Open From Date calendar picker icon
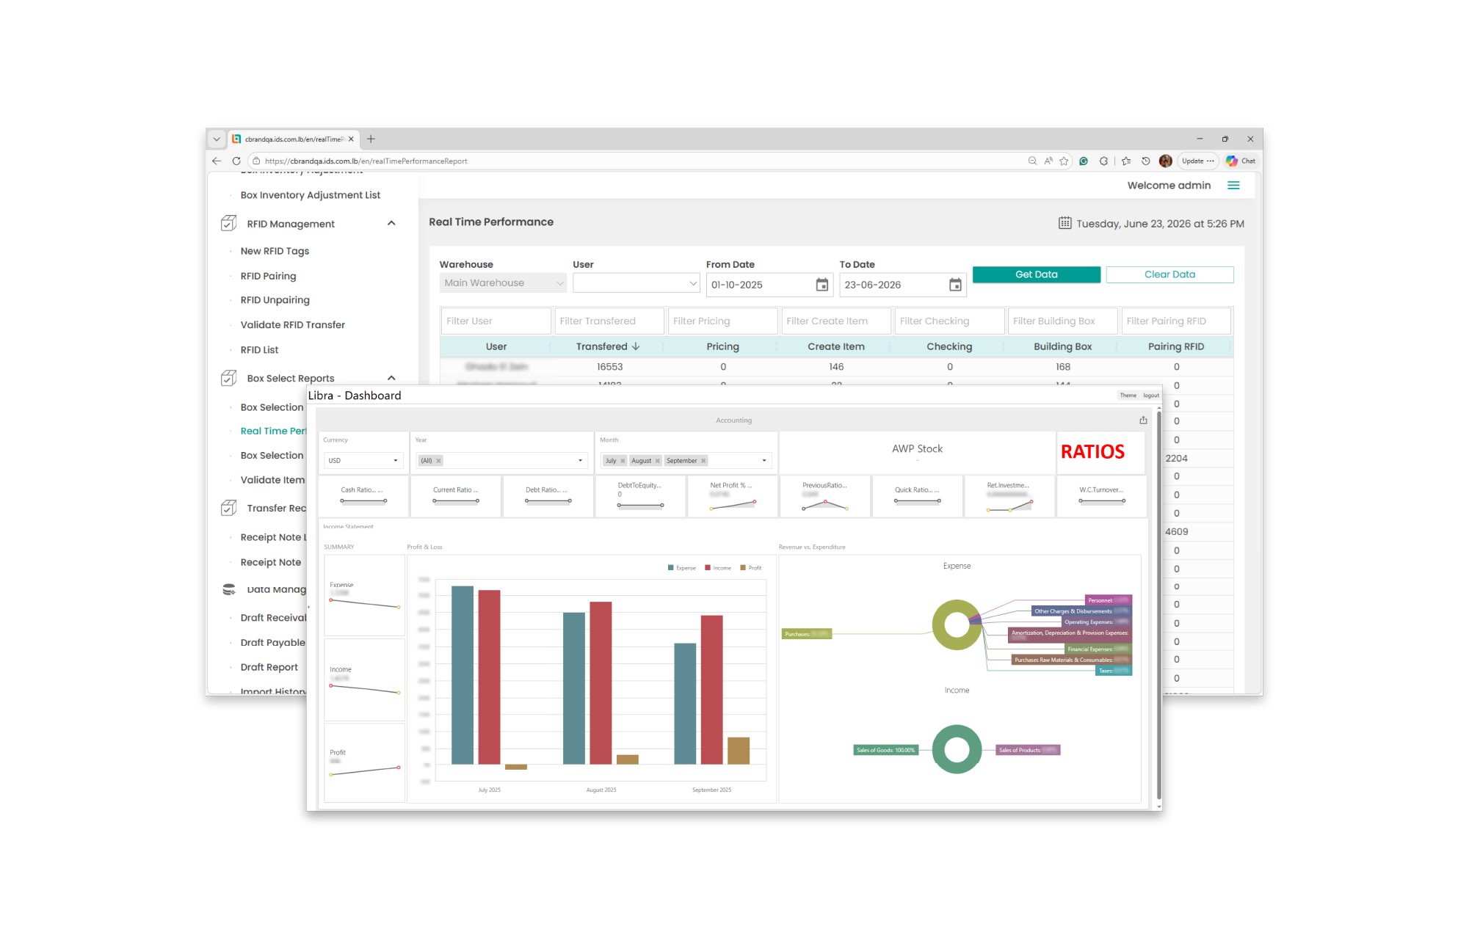This screenshot has width=1469, height=940. click(x=822, y=285)
